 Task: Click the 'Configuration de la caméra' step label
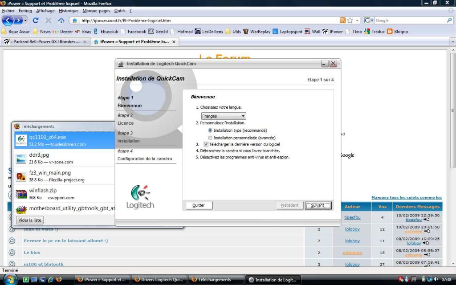pos(145,159)
